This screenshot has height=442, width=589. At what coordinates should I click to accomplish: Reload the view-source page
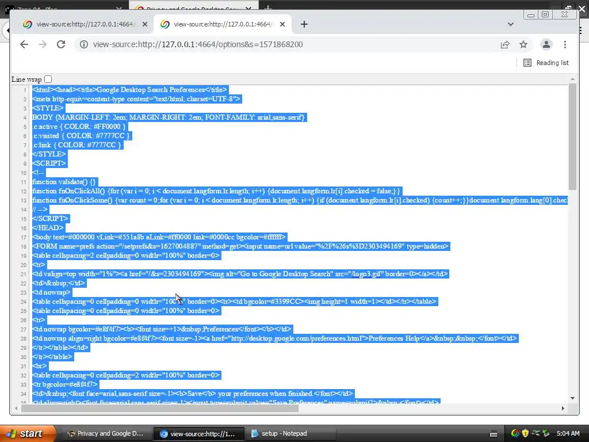click(61, 44)
